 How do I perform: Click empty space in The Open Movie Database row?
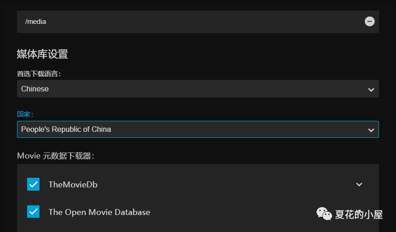click(230, 212)
